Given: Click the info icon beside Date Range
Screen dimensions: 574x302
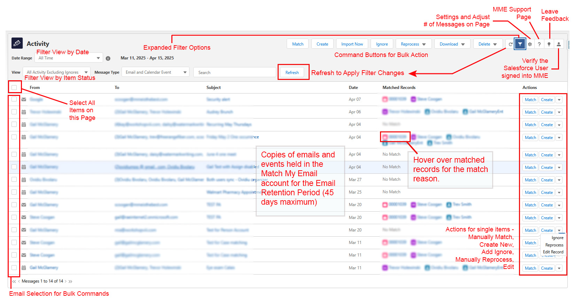Looking at the screenshot, I should [108, 58].
